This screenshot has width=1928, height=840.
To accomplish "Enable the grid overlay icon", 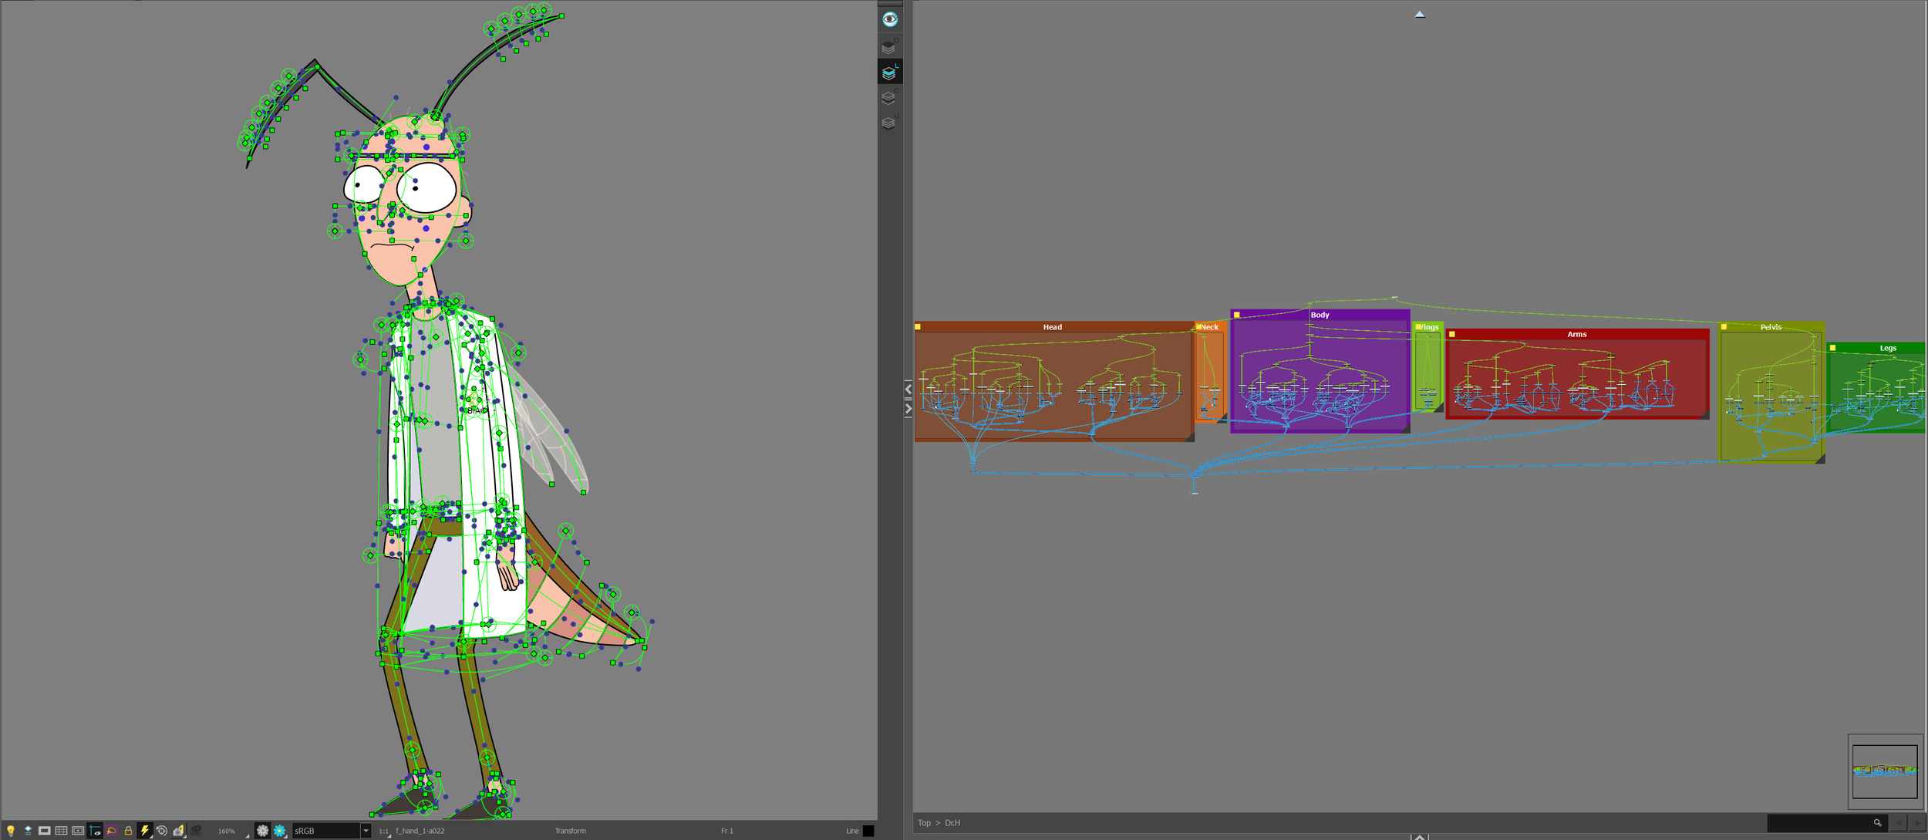I will pyautogui.click(x=62, y=831).
